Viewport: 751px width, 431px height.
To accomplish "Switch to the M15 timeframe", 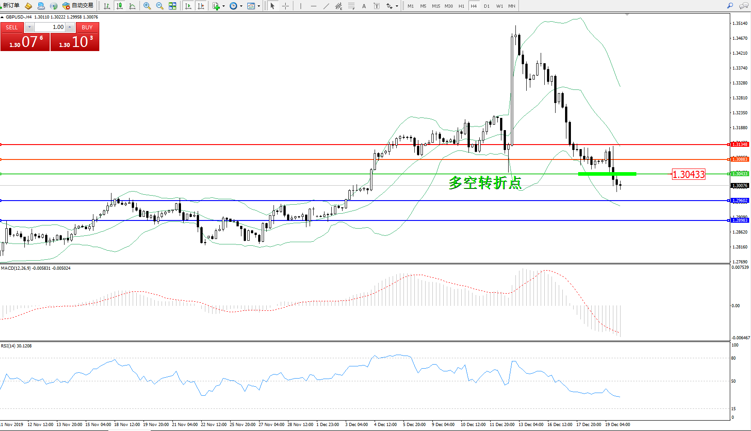I will click(436, 6).
